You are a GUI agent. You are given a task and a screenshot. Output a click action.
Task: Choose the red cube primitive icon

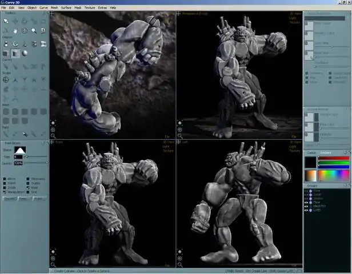pos(6,53)
